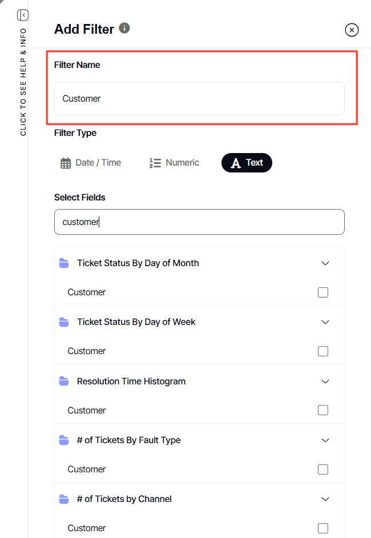Screen dimensions: 371x538
Task: Collapse the Ticket Status By Day of Week section
Action: 325,322
